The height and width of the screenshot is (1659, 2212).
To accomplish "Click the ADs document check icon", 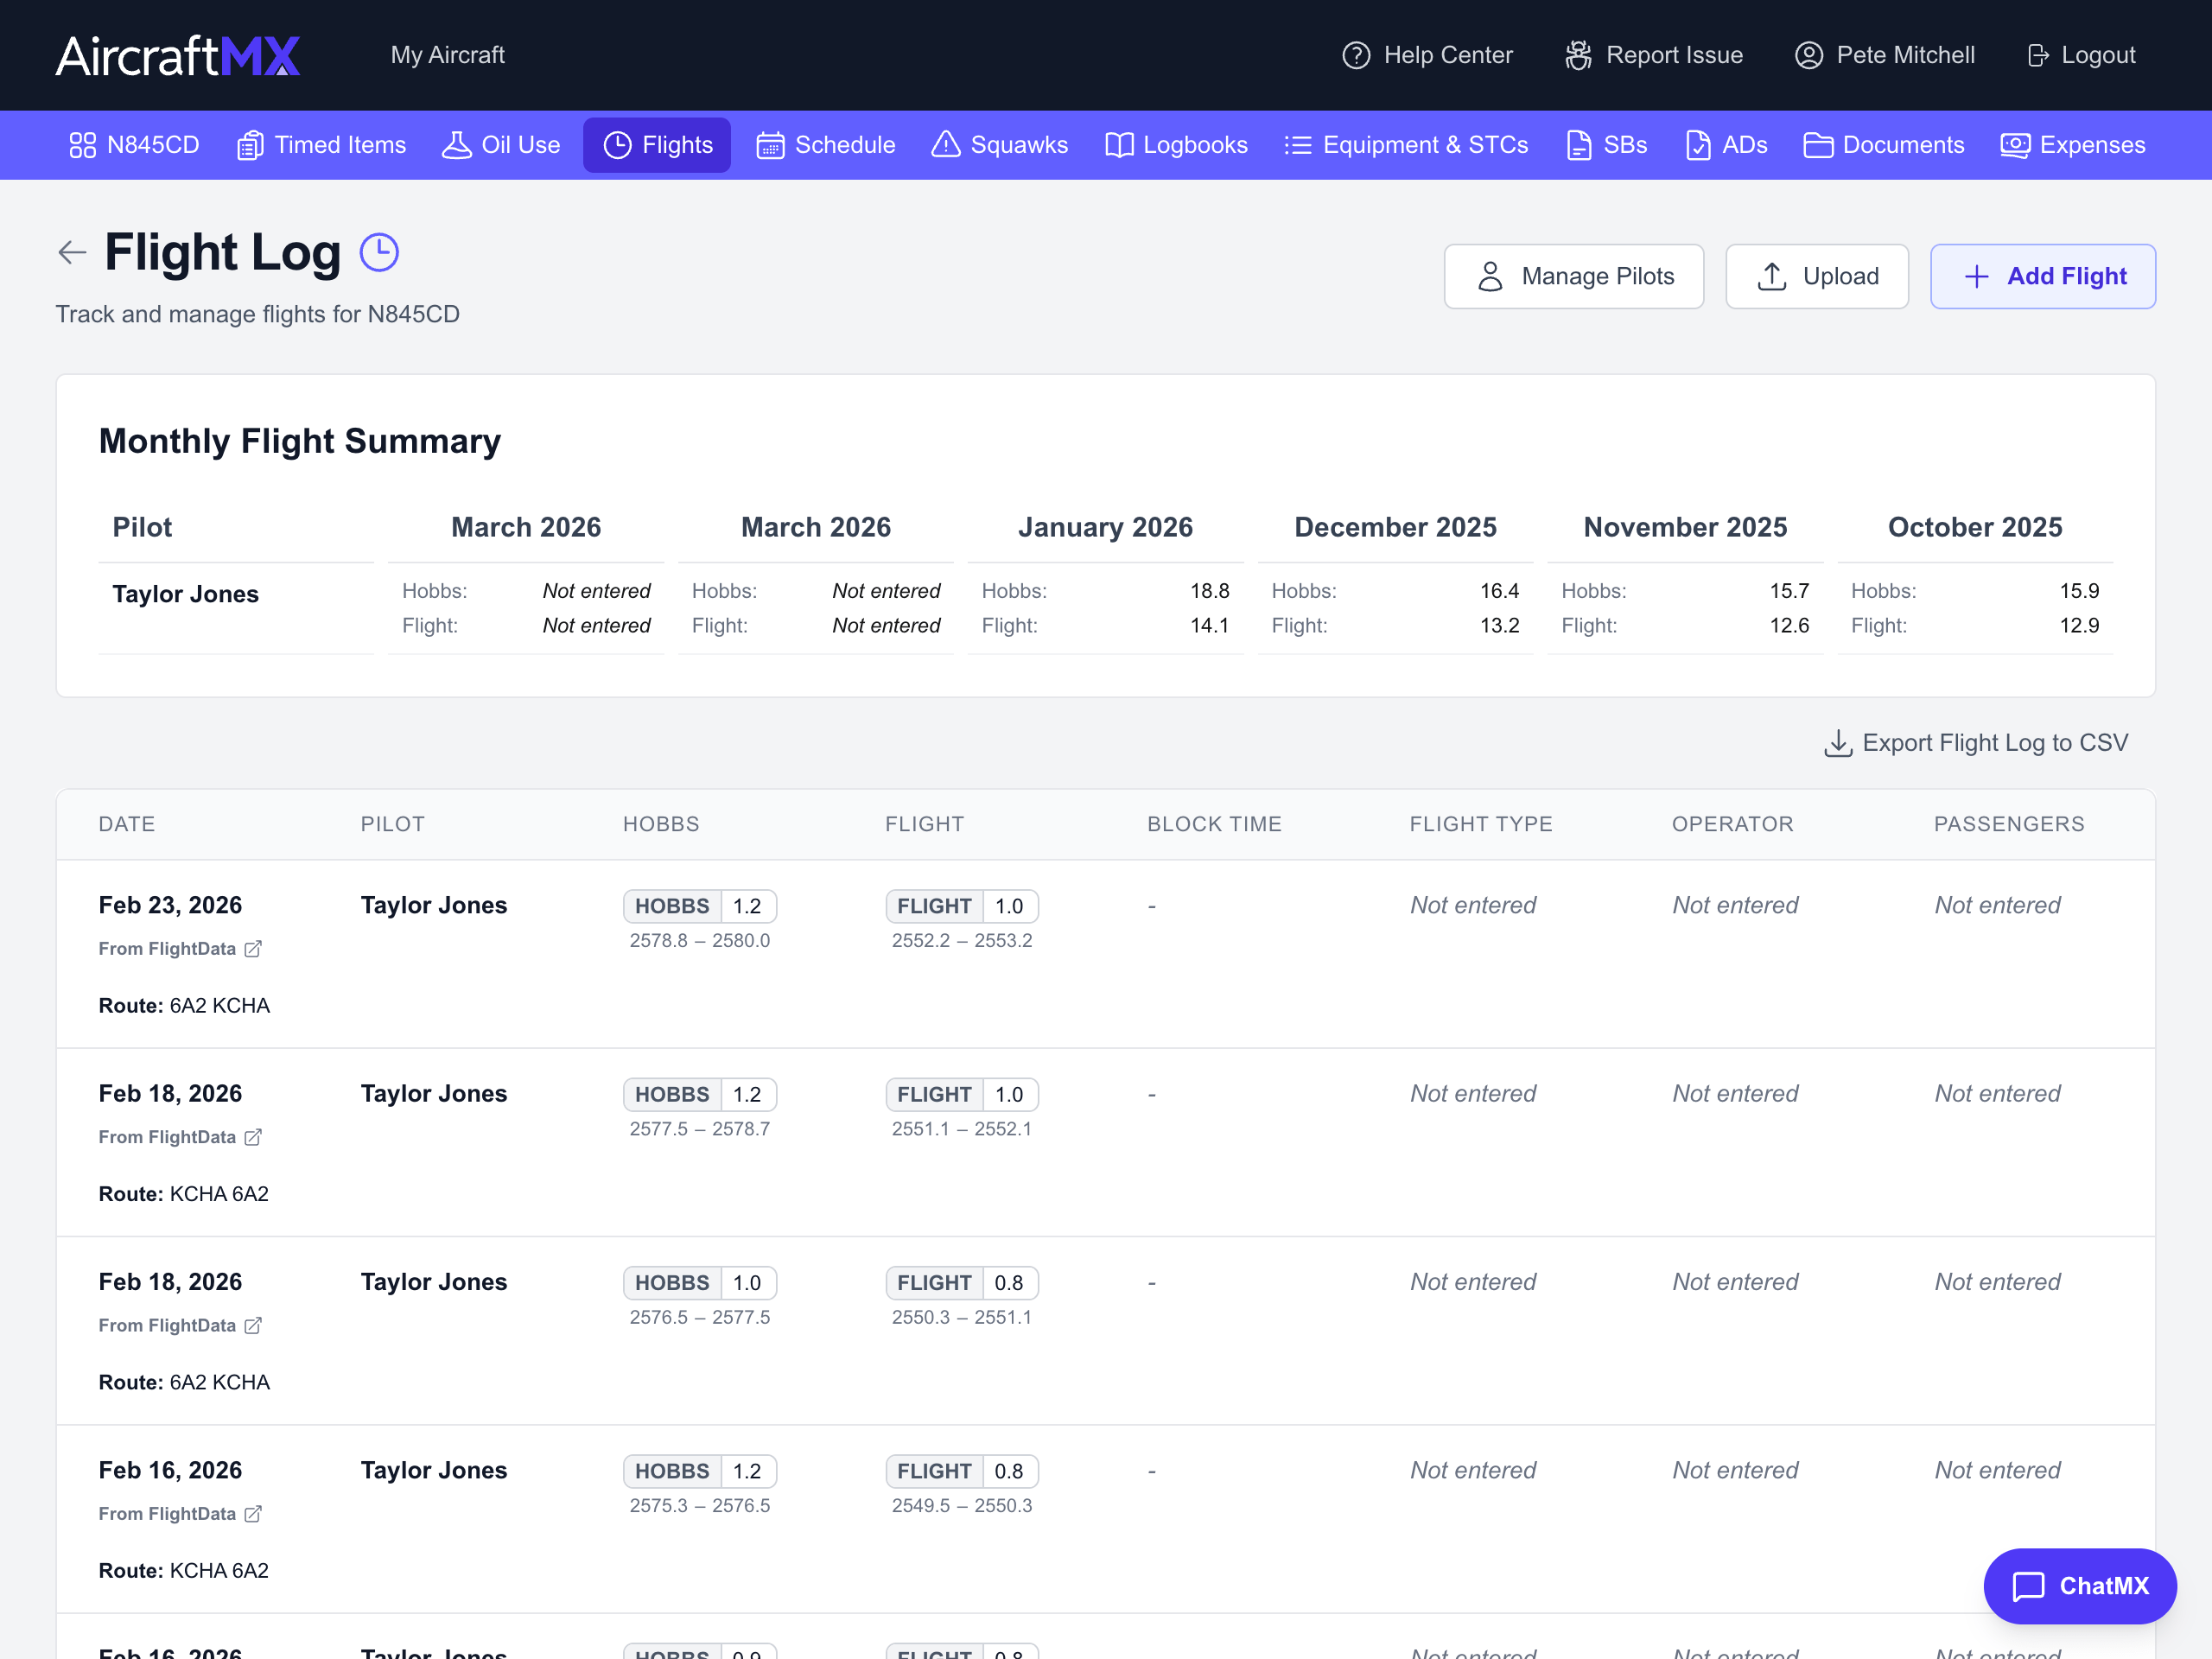I will pos(1697,145).
